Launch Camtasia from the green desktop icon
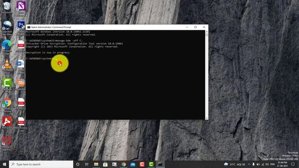This screenshot has width=299, height=168. click(x=7, y=85)
